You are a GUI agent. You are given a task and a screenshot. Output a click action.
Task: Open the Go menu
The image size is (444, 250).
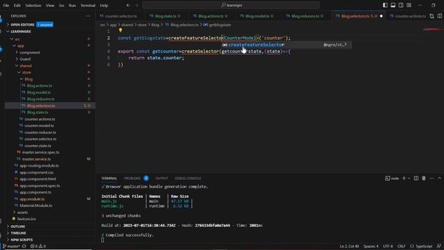pyautogui.click(x=62, y=6)
